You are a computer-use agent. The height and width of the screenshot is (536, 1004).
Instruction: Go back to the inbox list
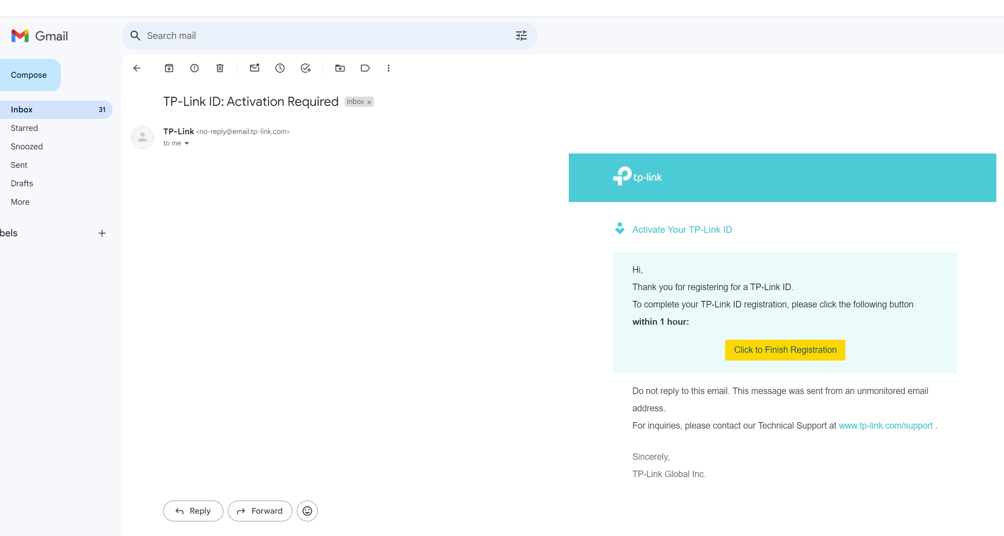pos(136,68)
